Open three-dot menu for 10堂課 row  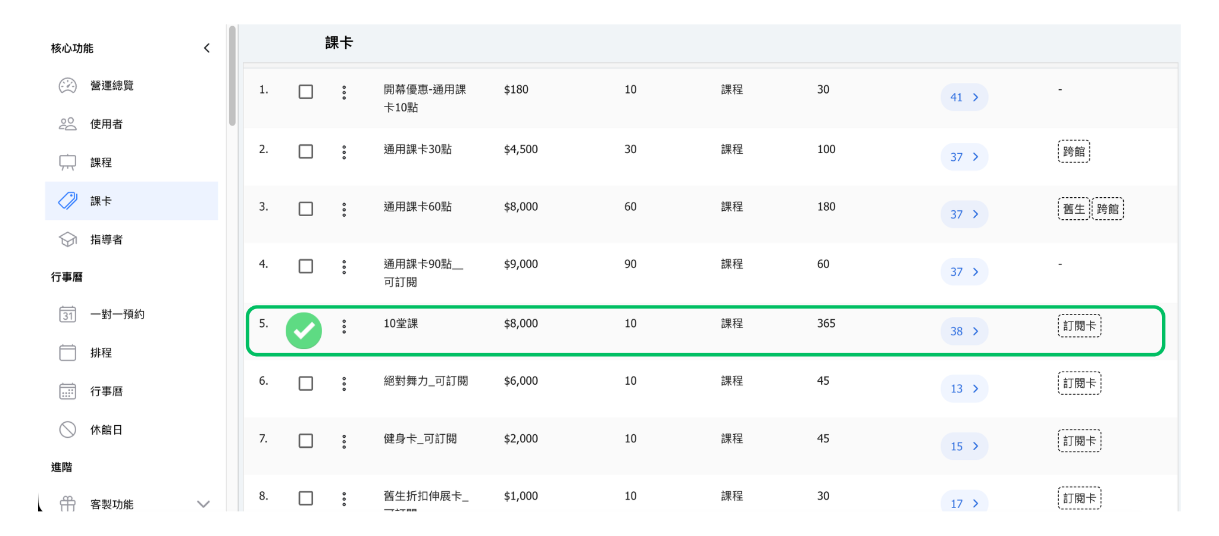tap(344, 326)
